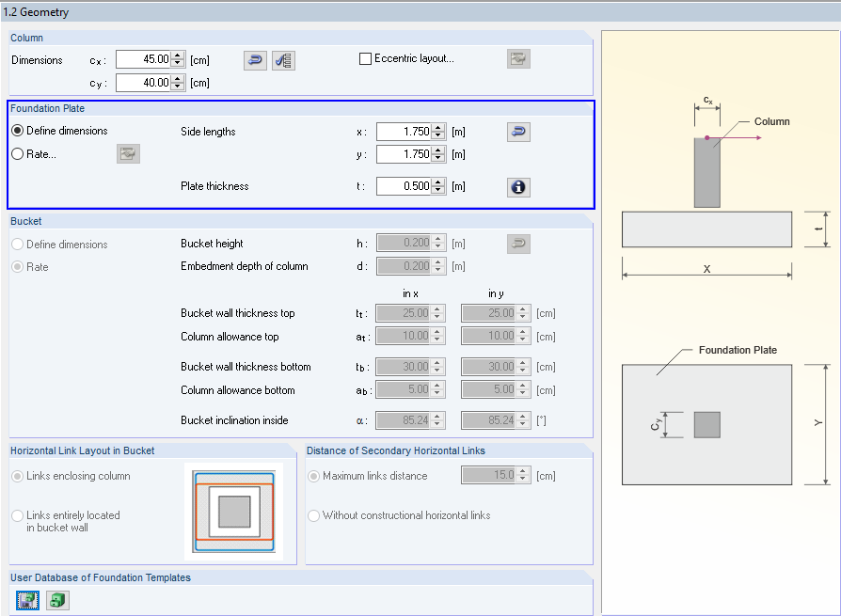The width and height of the screenshot is (841, 616).
Task: Select Define dimensions in Bucket section
Action: pyautogui.click(x=17, y=245)
